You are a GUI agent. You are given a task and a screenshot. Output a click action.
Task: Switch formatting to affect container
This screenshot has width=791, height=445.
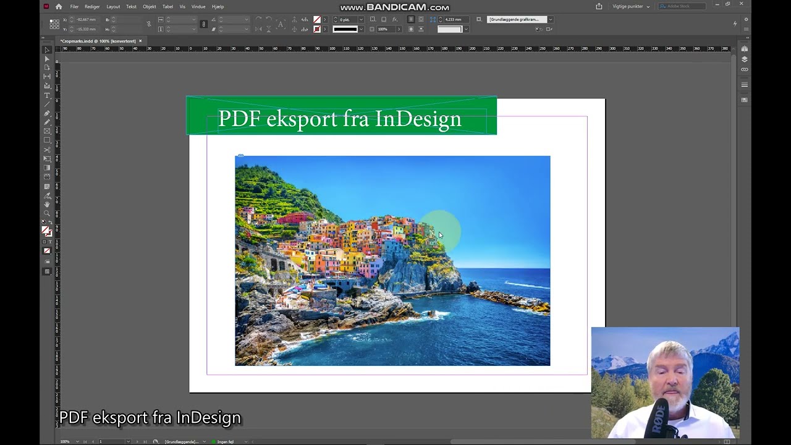[44, 242]
